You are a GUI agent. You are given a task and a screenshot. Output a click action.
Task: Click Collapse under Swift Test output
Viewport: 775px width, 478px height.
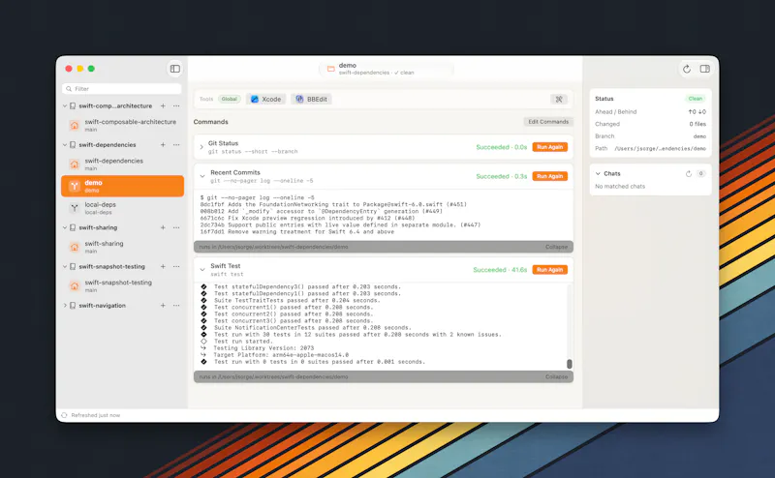[556, 376]
